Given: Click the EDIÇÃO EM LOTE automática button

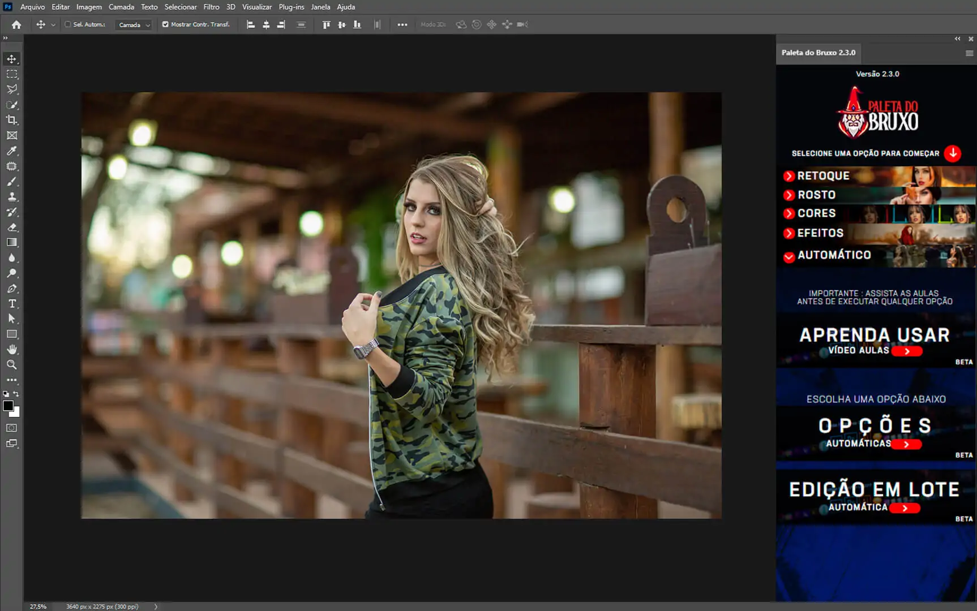Looking at the screenshot, I should coord(905,508).
